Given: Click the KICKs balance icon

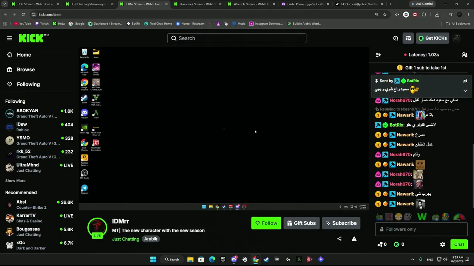Looking at the screenshot, I should tap(396, 244).
